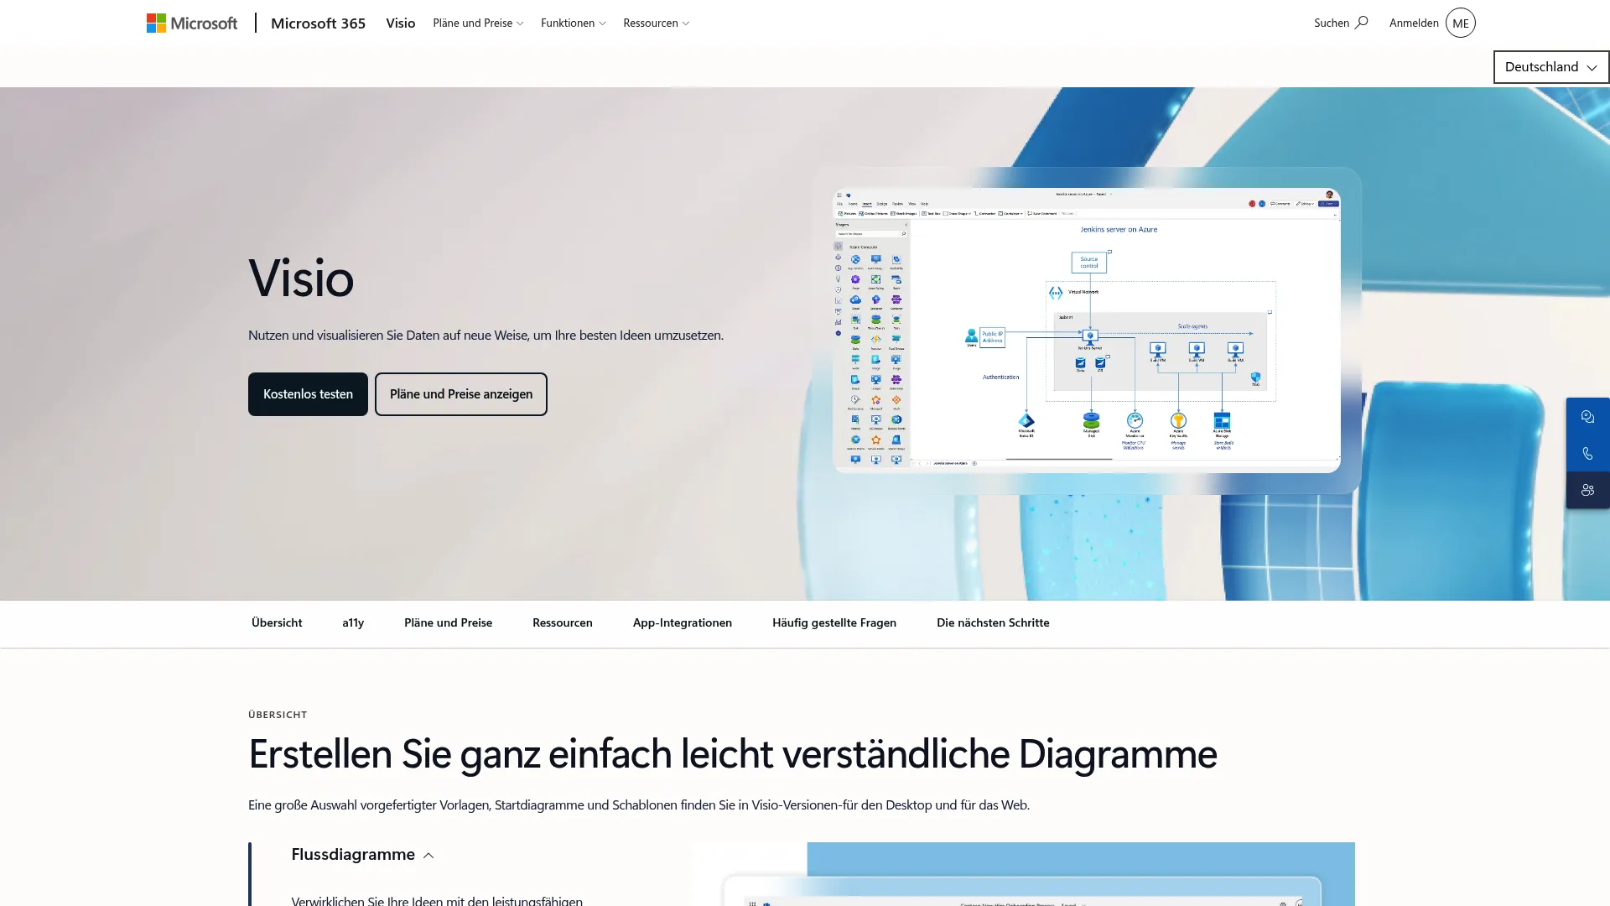This screenshot has height=906, width=1610.
Task: Click Pläne und Preise anzeigen button
Action: pos(461,394)
